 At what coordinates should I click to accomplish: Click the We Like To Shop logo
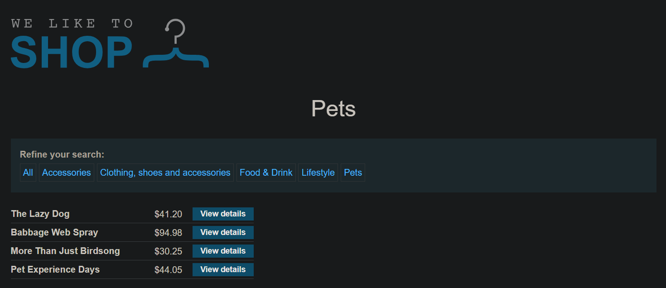pyautogui.click(x=110, y=43)
